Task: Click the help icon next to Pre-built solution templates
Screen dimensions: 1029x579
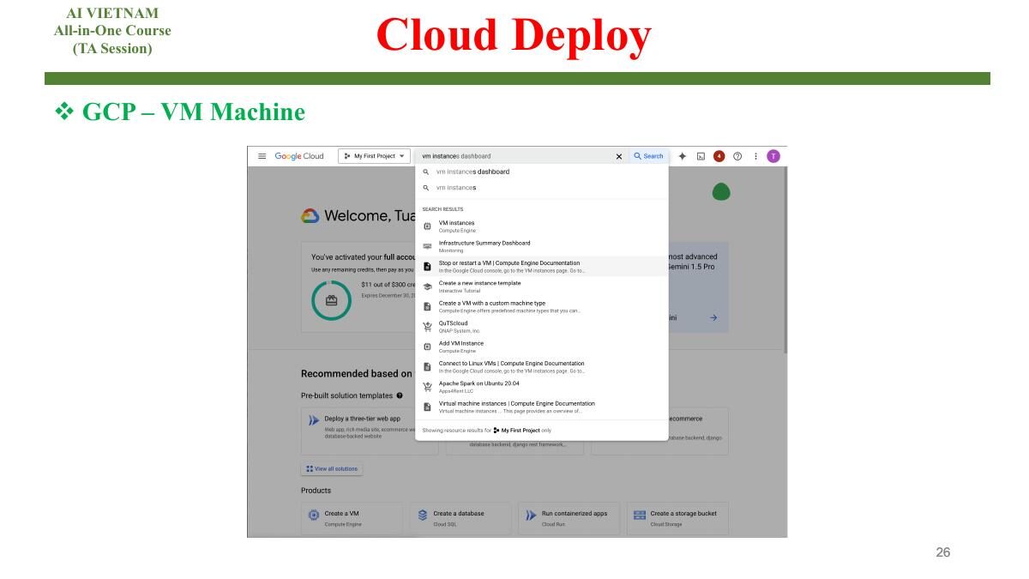Action: [400, 395]
